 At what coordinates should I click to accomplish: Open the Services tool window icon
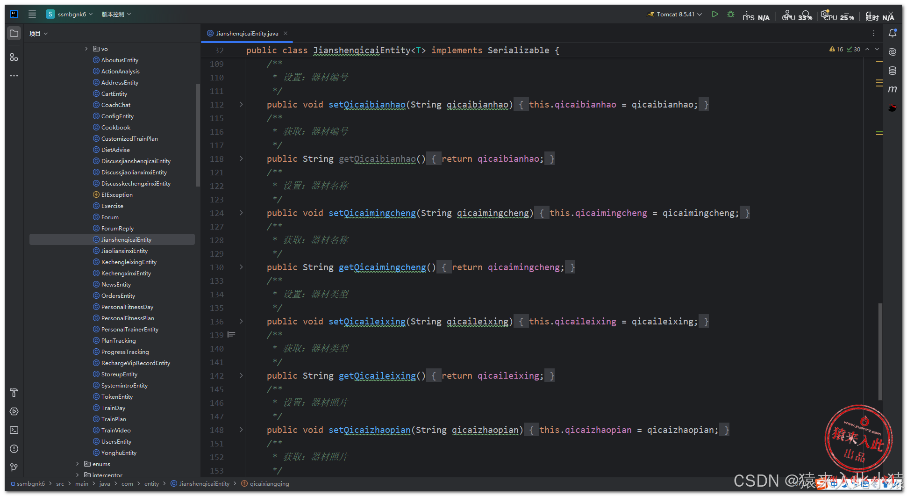pyautogui.click(x=14, y=411)
